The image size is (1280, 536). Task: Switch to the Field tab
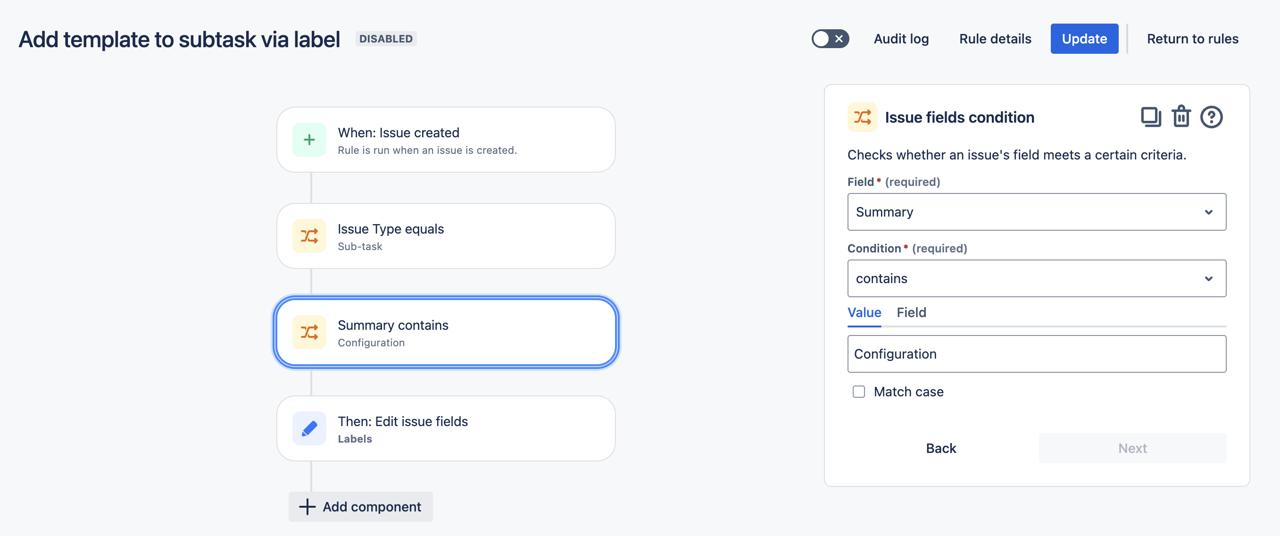tap(911, 312)
